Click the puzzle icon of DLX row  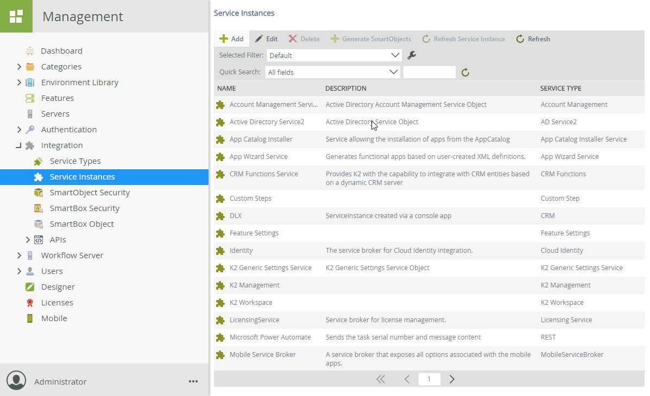(x=220, y=216)
